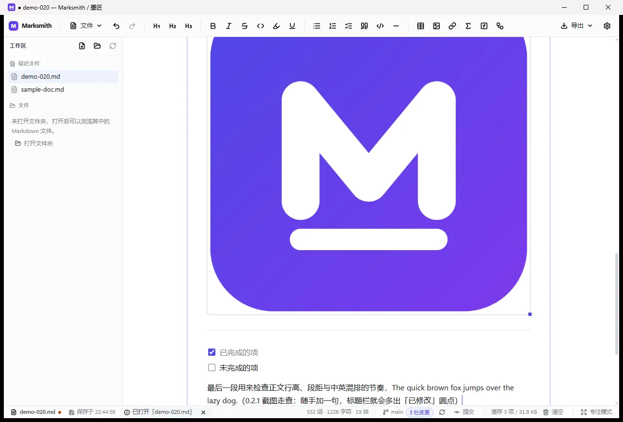
Task: Apply Heading 1 formatting
Action: click(x=157, y=26)
